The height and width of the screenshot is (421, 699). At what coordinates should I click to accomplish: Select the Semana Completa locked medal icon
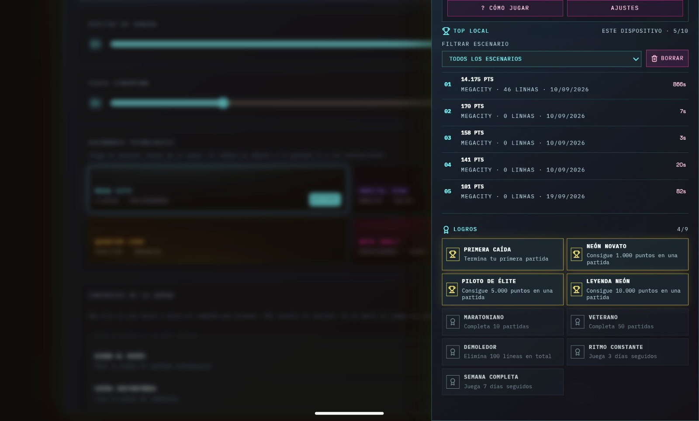[x=453, y=382]
